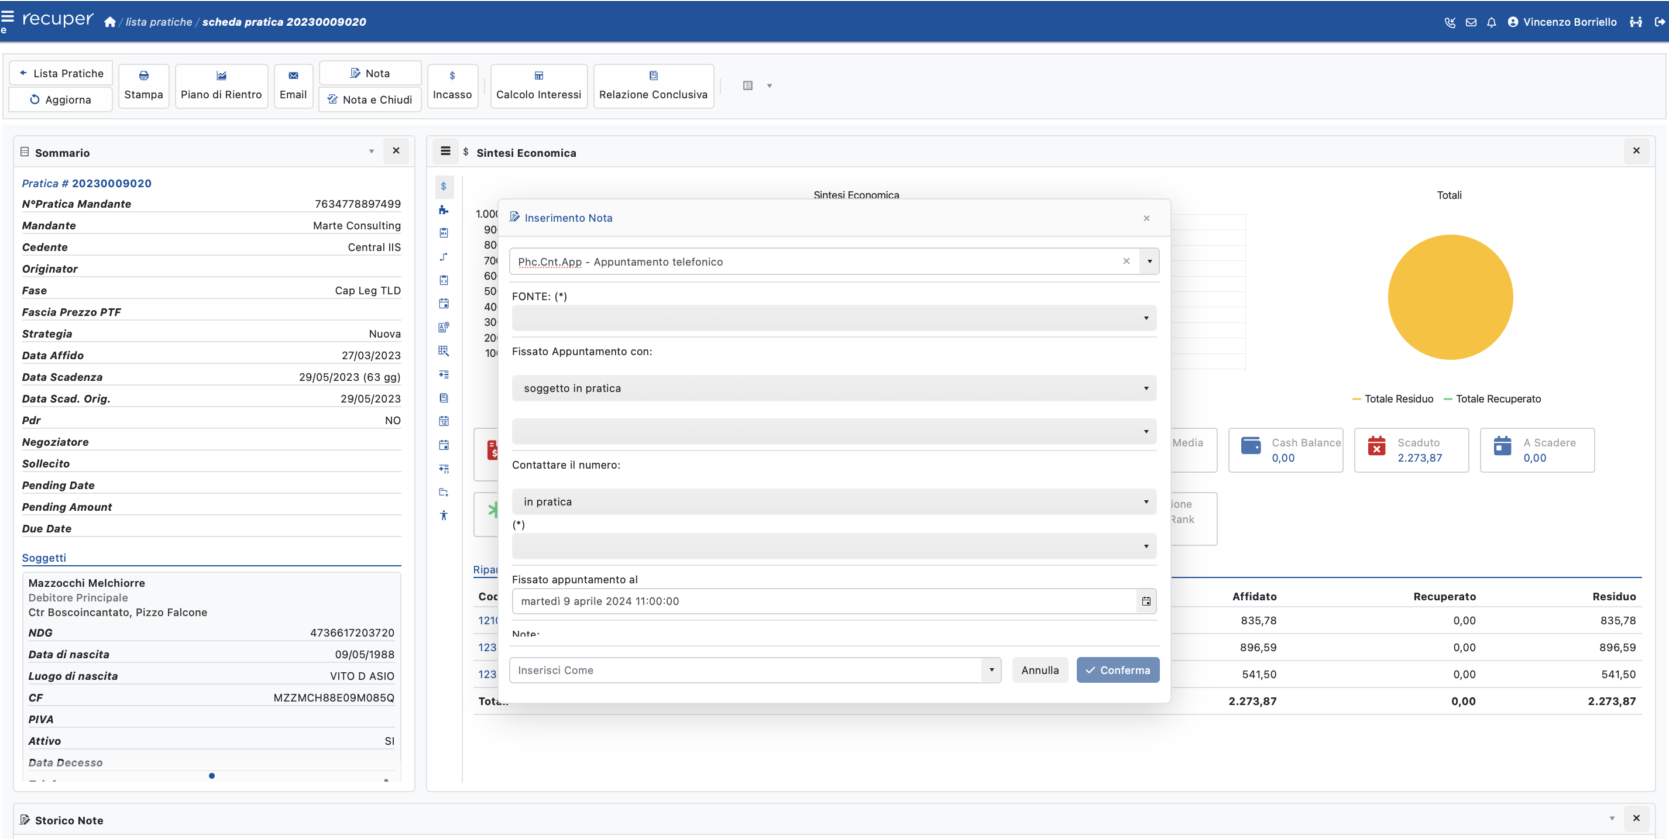Open Calcolo Interessi from the toolbar
This screenshot has height=839, width=1669.
(538, 86)
